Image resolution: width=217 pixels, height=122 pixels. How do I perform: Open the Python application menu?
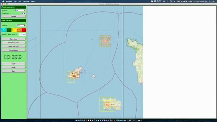(9, 1)
